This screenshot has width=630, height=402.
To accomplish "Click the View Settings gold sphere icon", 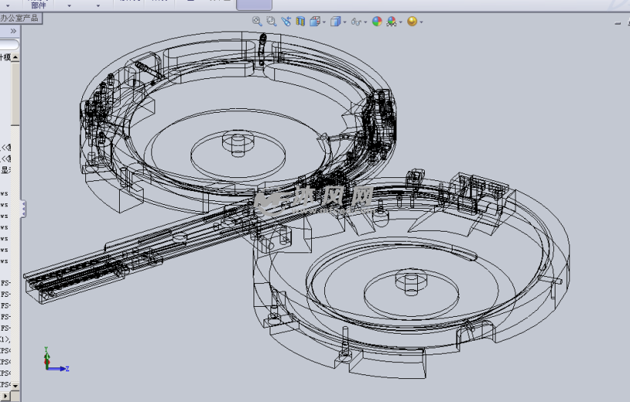I will pyautogui.click(x=412, y=21).
